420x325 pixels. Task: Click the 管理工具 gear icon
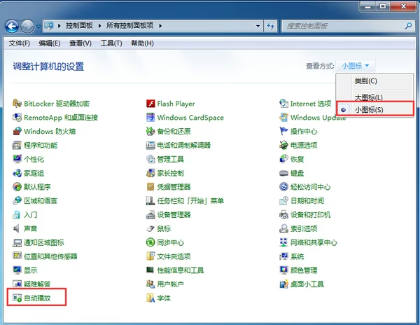[x=150, y=159]
